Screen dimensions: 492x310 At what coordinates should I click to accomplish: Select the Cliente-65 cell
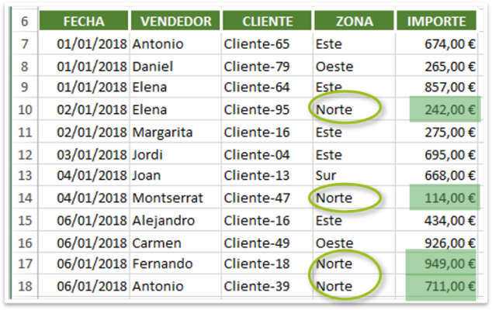[x=267, y=44]
